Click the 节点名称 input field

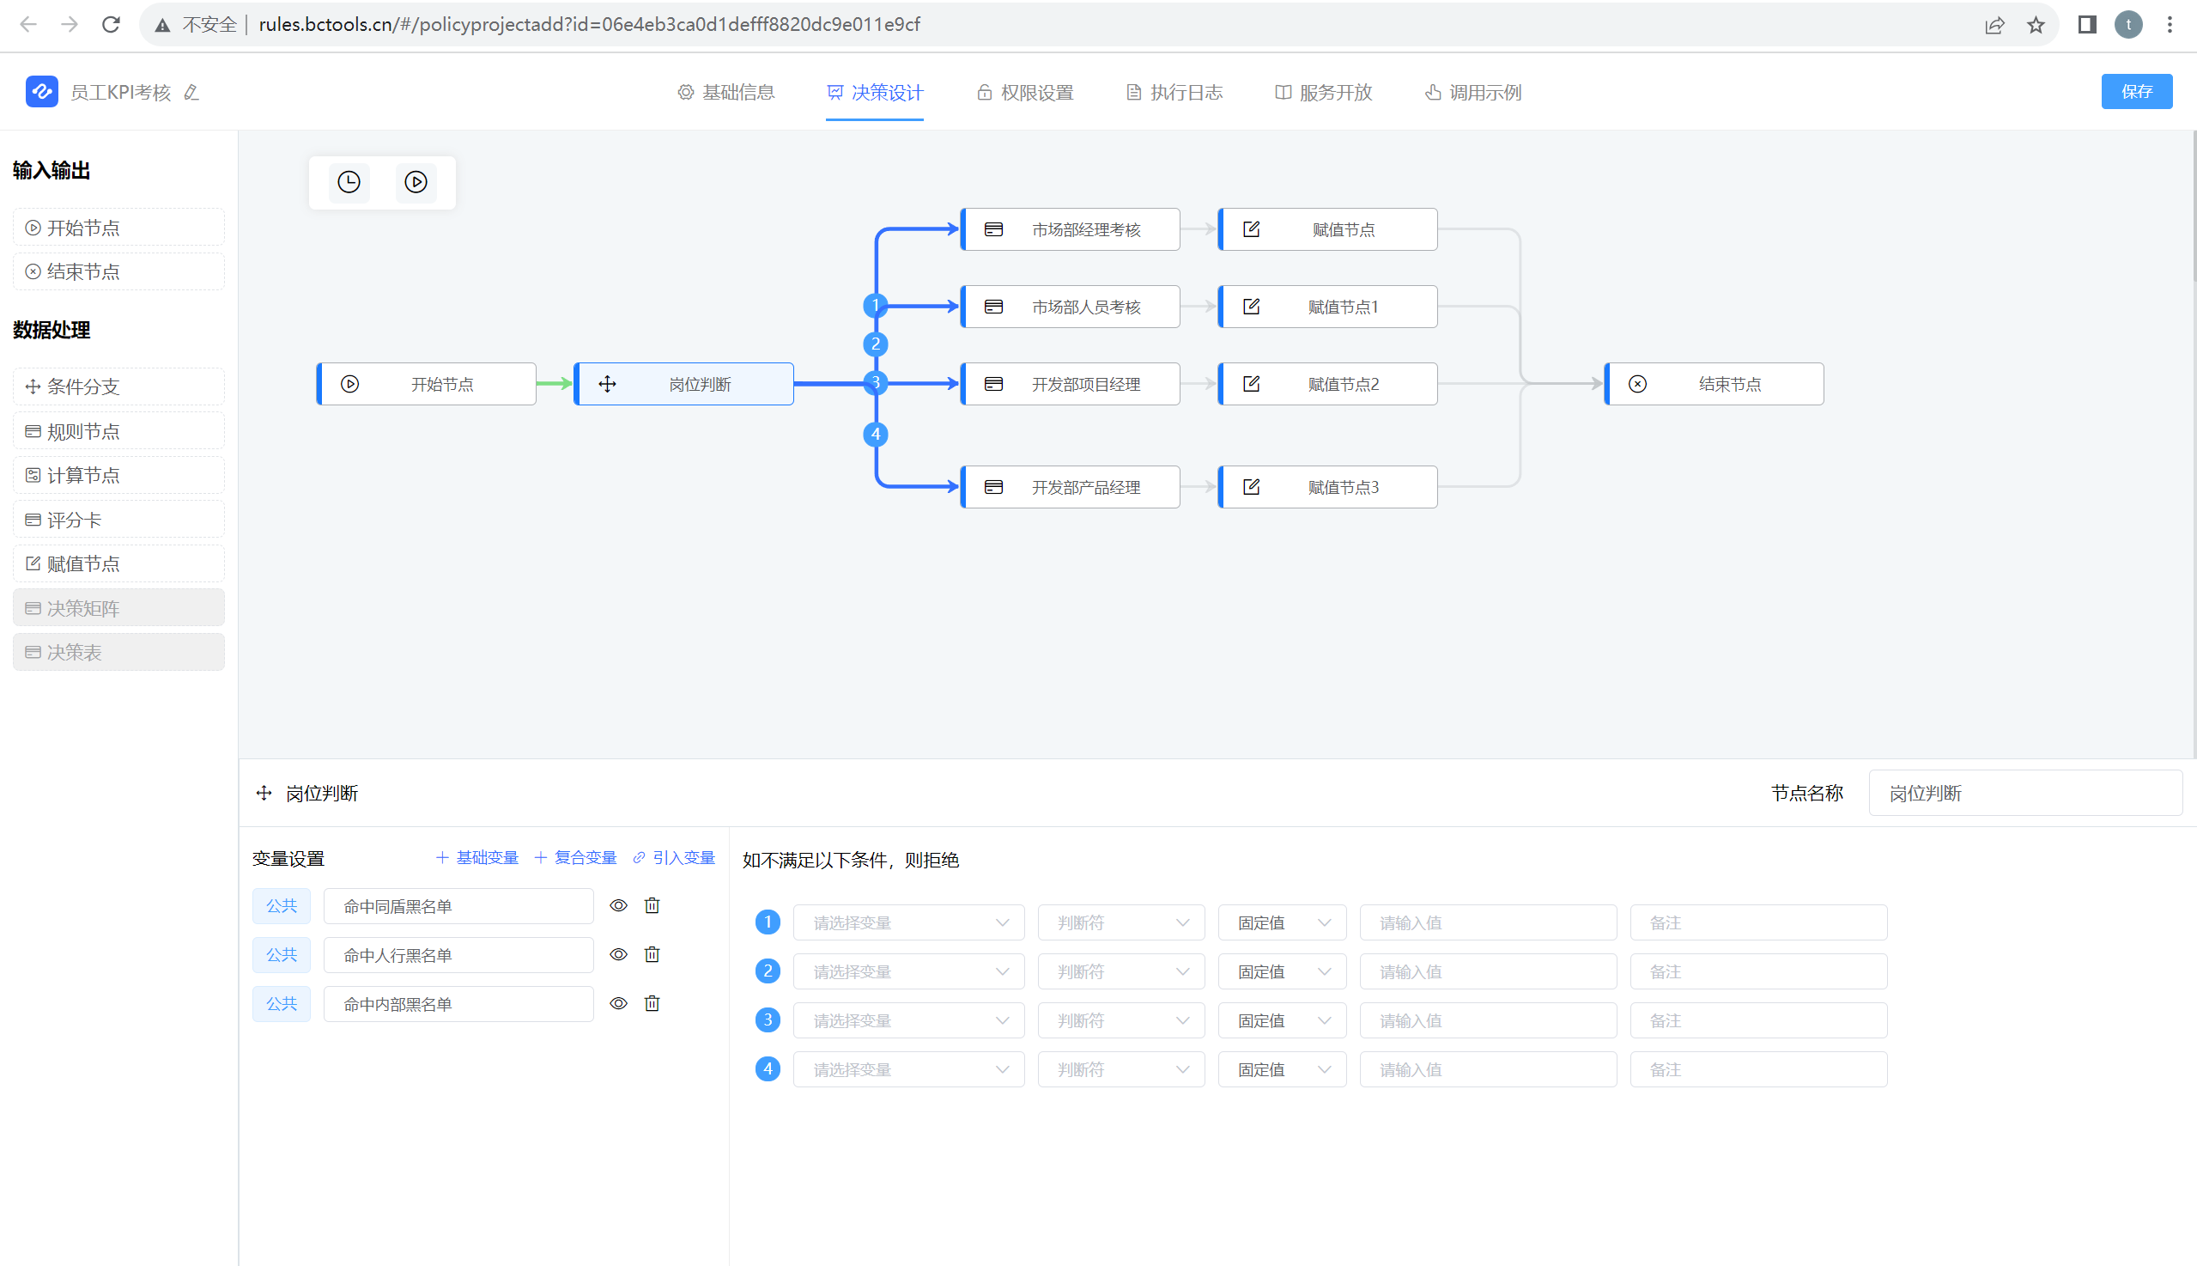click(x=2025, y=793)
